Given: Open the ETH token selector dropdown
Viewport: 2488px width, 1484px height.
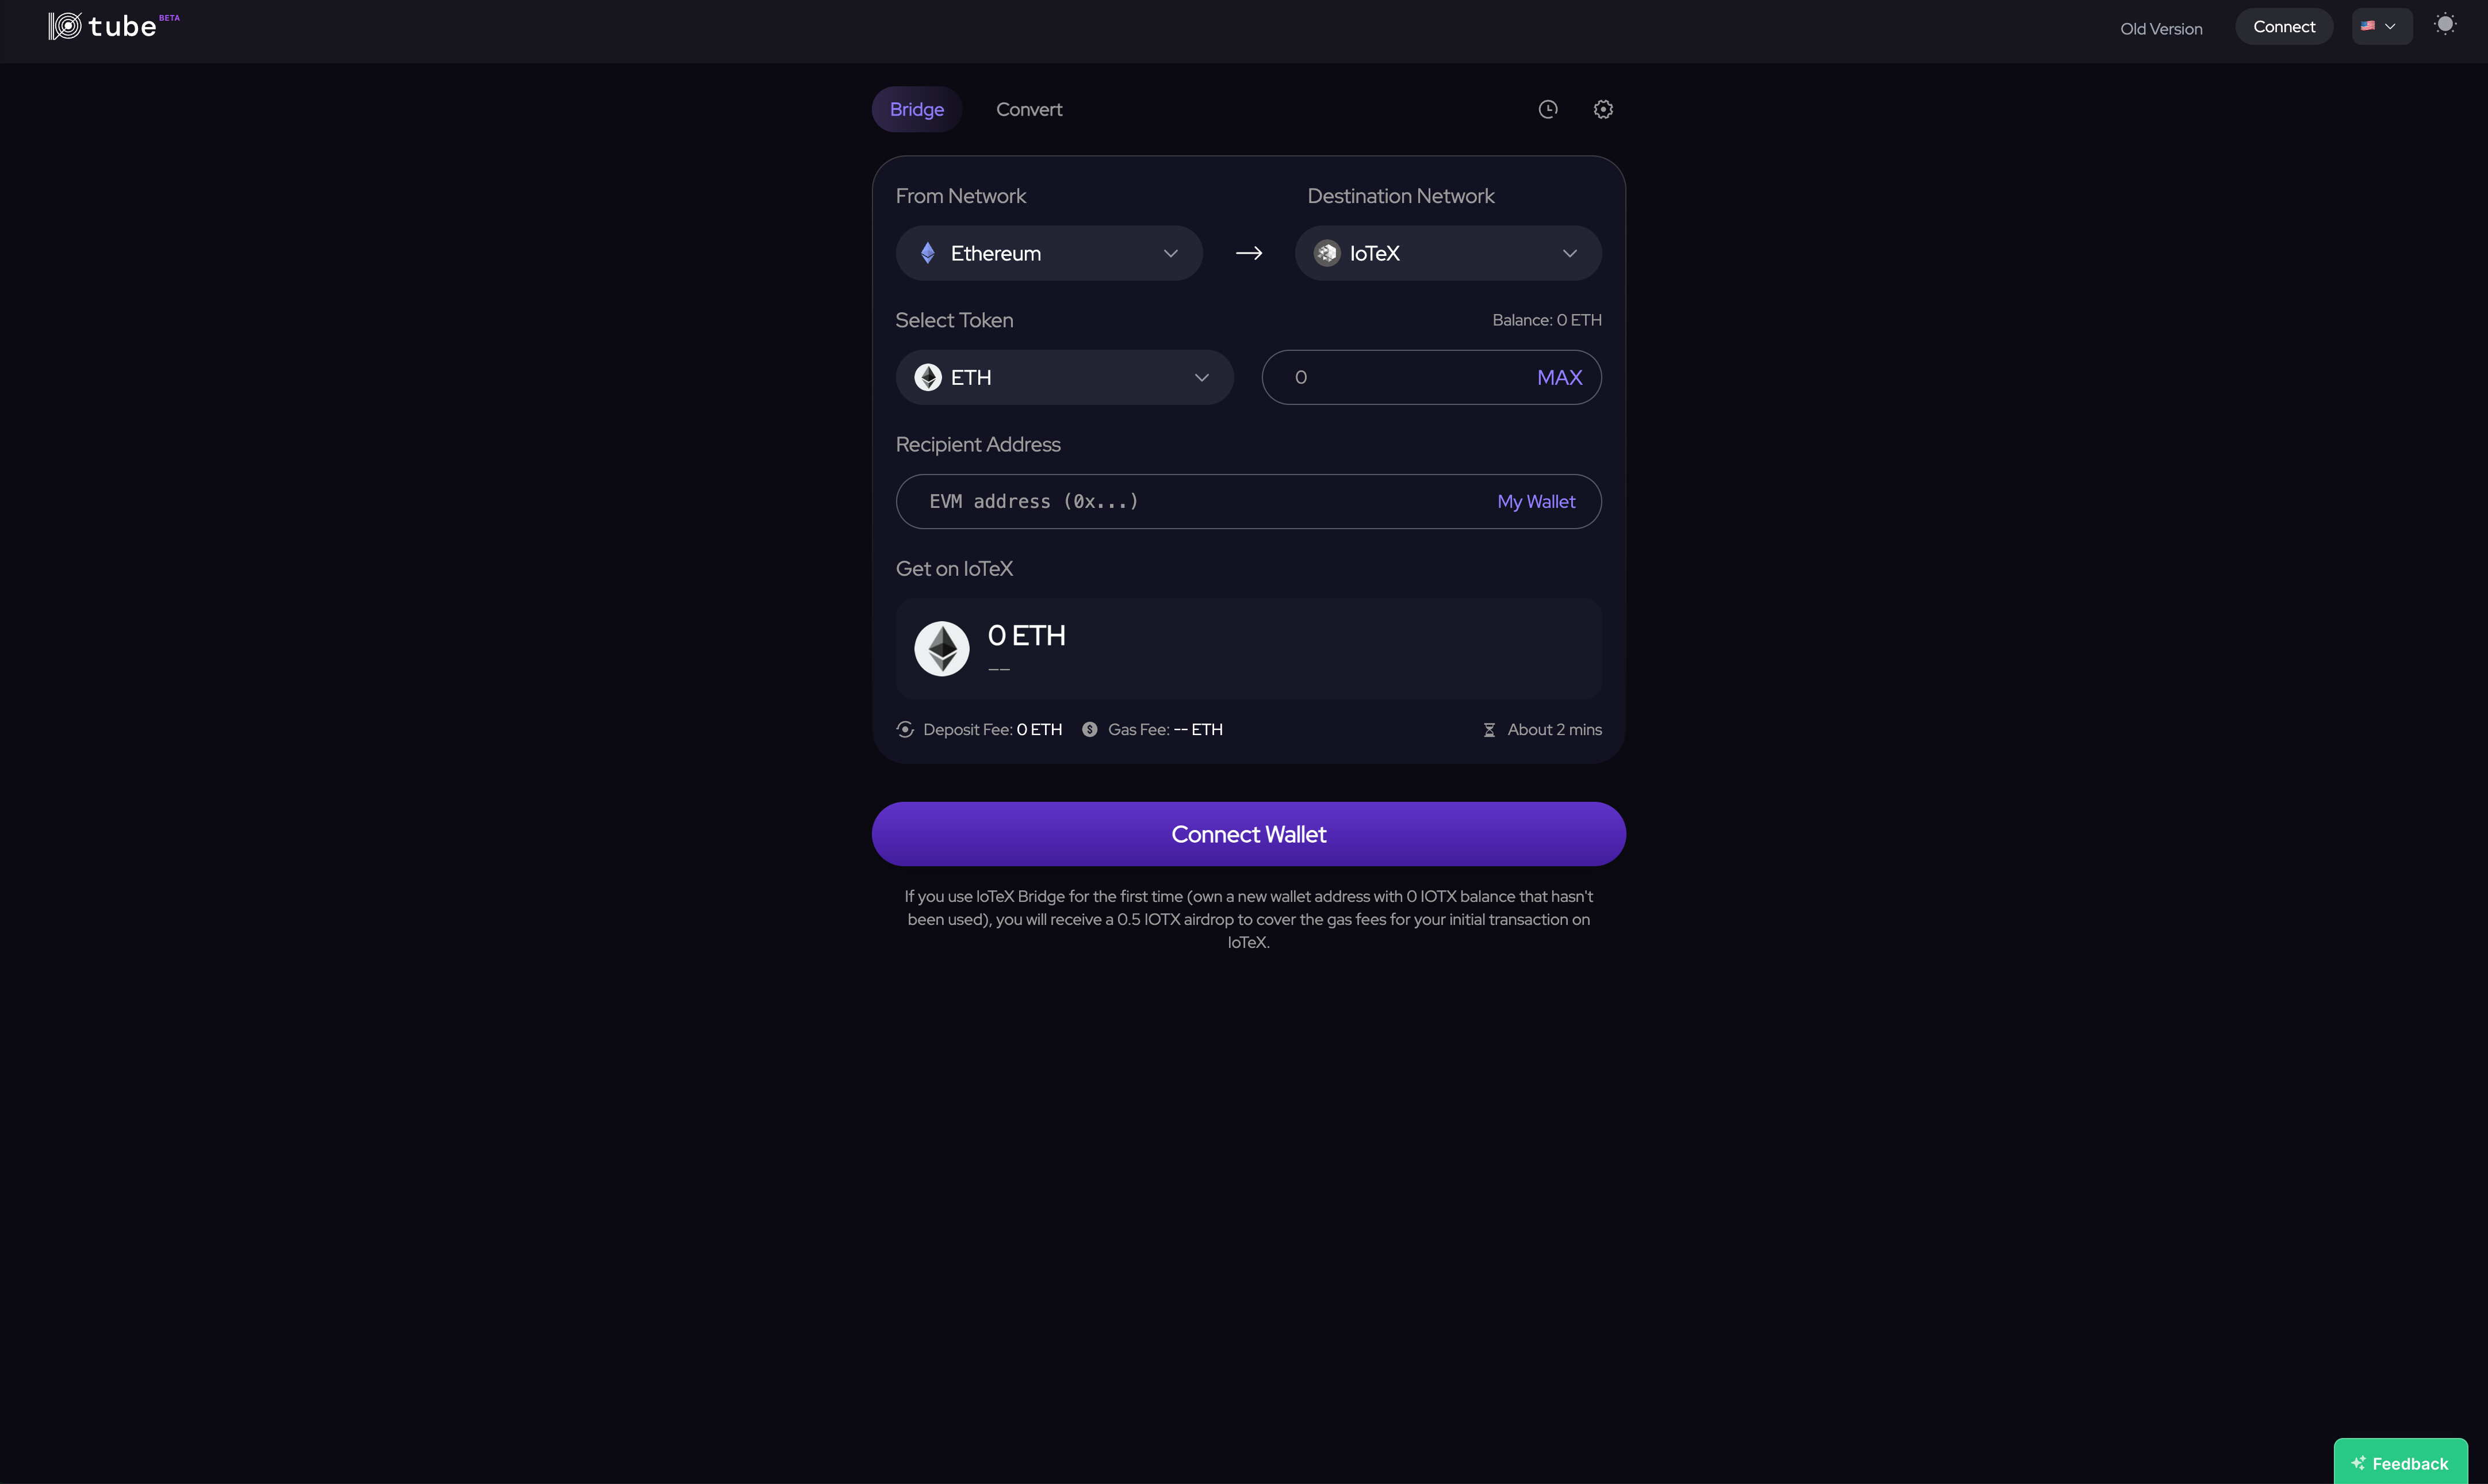Looking at the screenshot, I should pos(1063,378).
